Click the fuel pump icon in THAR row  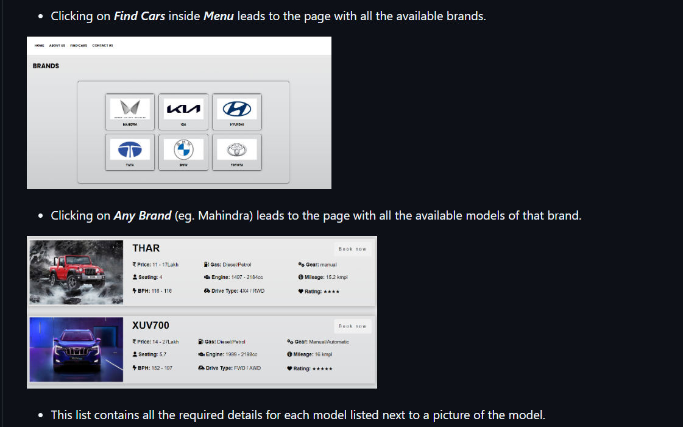207,265
